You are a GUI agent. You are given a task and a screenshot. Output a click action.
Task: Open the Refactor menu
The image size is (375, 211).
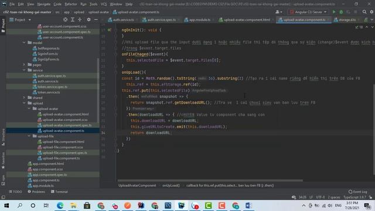tap(71, 4)
